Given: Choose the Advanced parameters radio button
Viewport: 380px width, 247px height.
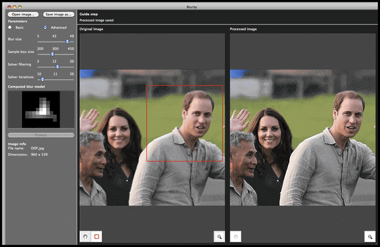Looking at the screenshot, I should [x=45, y=27].
